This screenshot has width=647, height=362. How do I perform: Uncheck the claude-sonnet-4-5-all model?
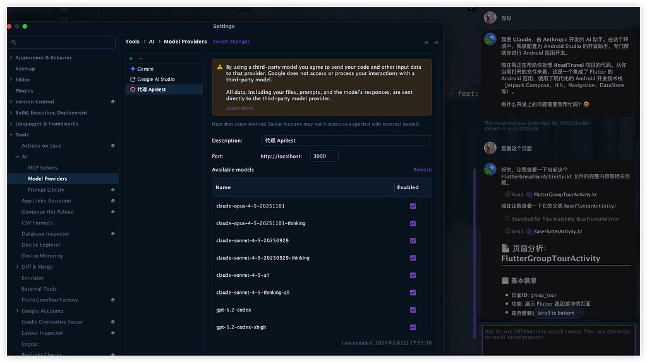(x=413, y=275)
